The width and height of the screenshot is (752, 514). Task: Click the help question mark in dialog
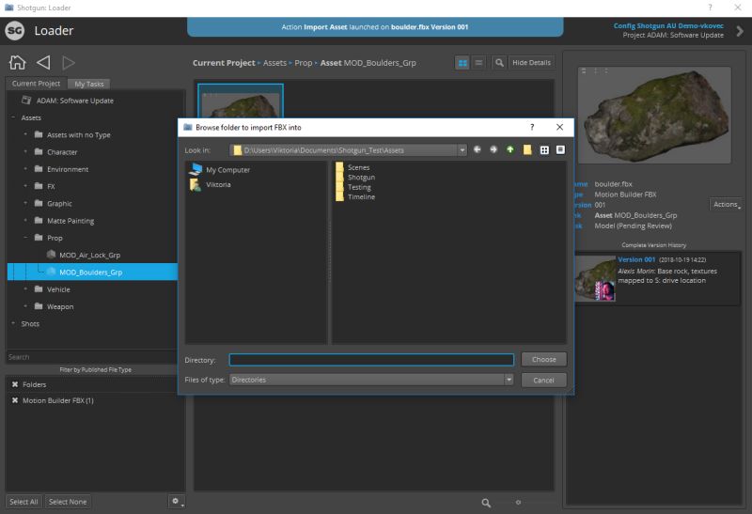click(532, 127)
